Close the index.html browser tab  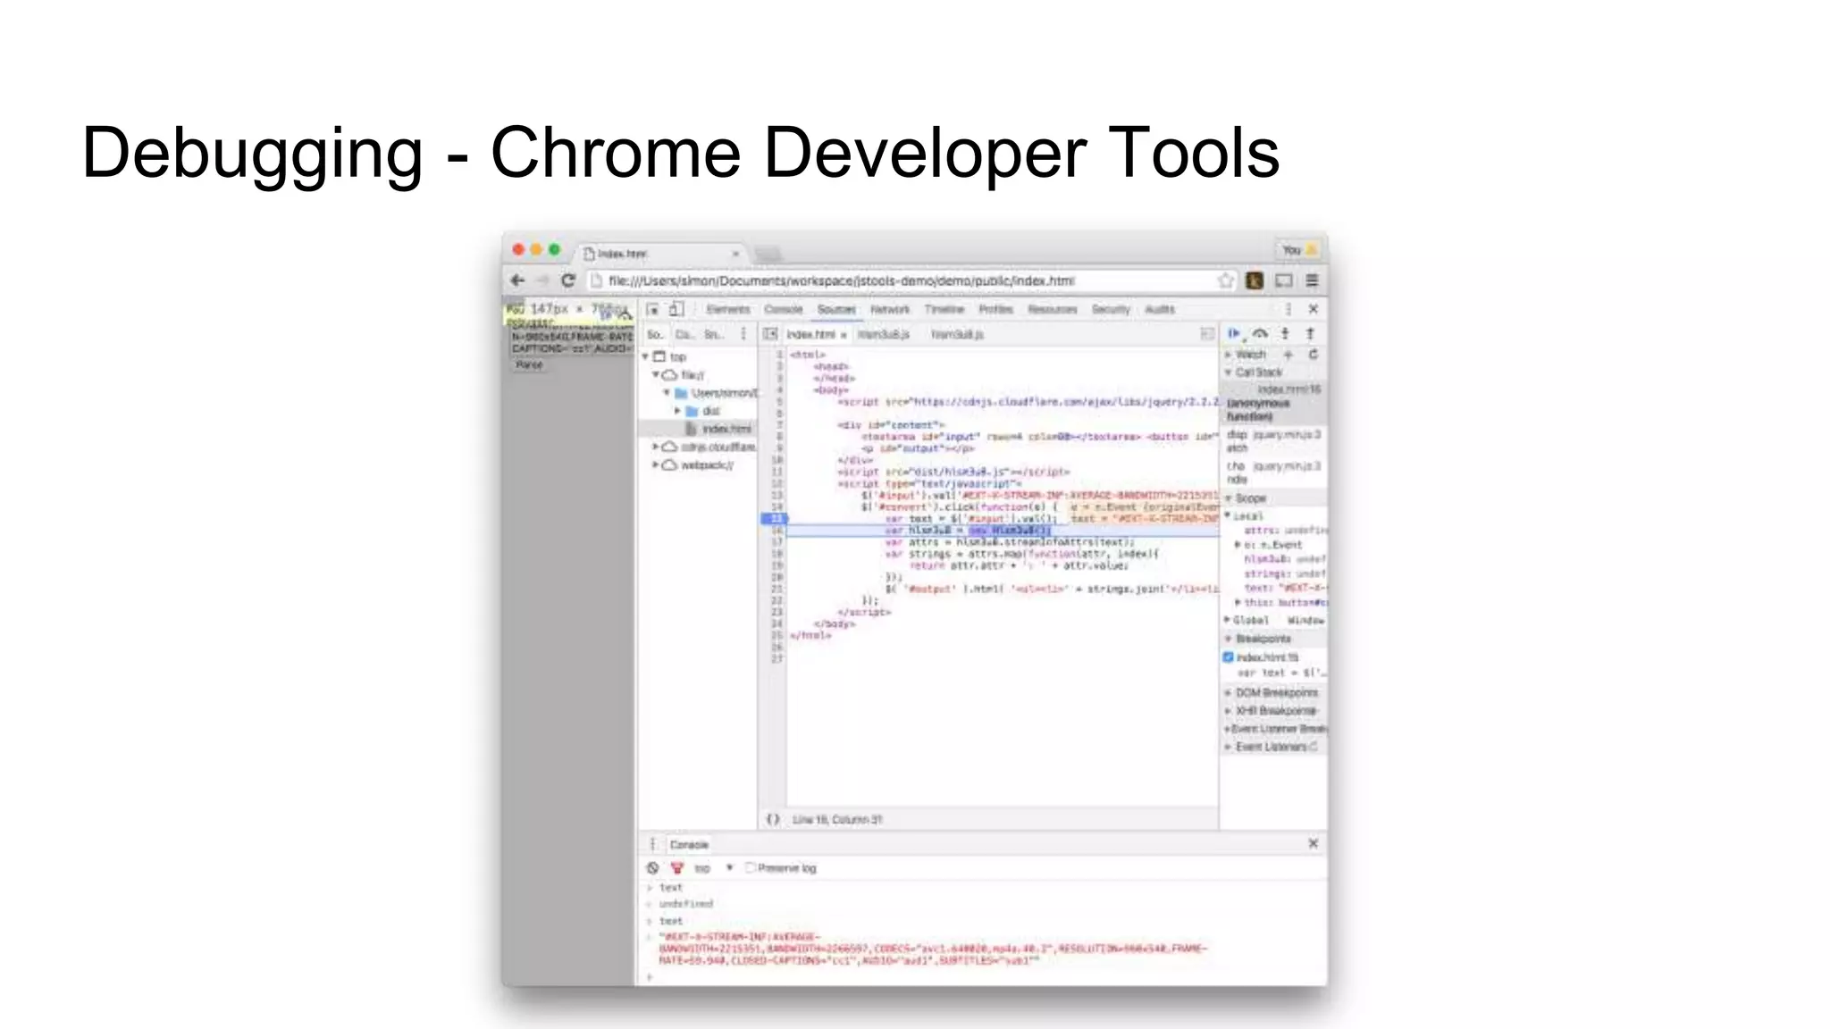click(735, 254)
